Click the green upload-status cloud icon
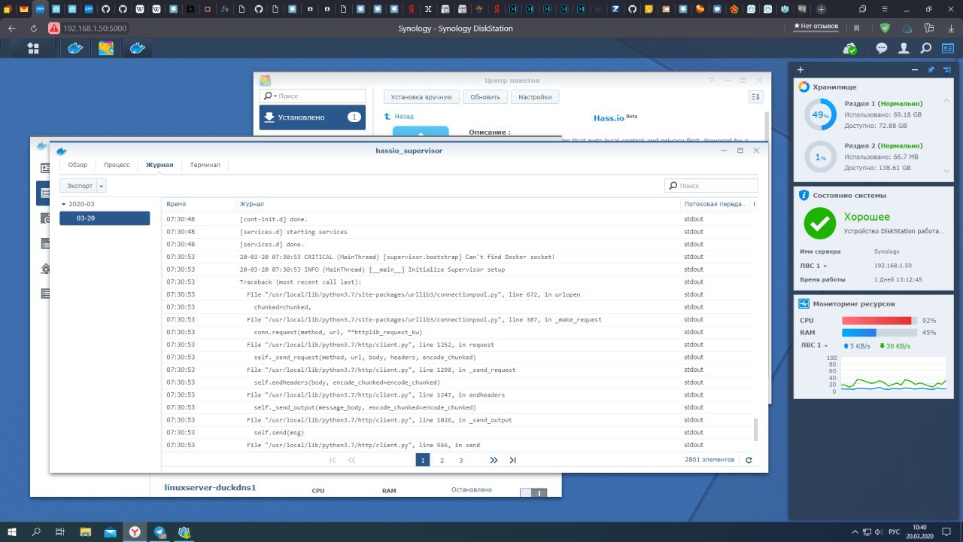 pyautogui.click(x=850, y=48)
